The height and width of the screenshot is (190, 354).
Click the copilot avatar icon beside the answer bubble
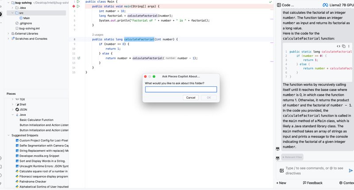(x=277, y=149)
